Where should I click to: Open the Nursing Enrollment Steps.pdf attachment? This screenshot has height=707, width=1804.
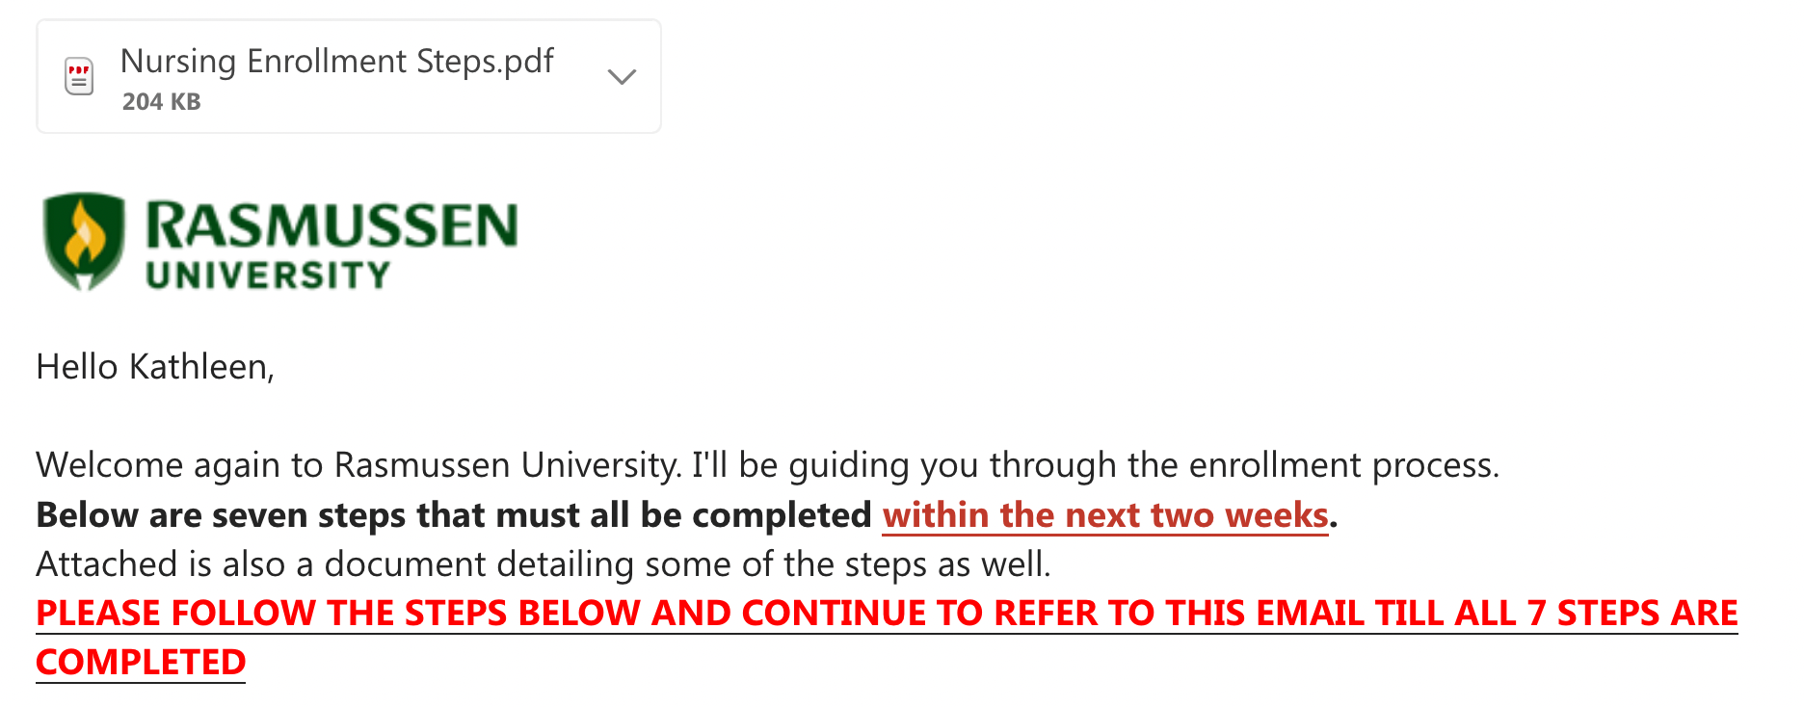pyautogui.click(x=336, y=62)
